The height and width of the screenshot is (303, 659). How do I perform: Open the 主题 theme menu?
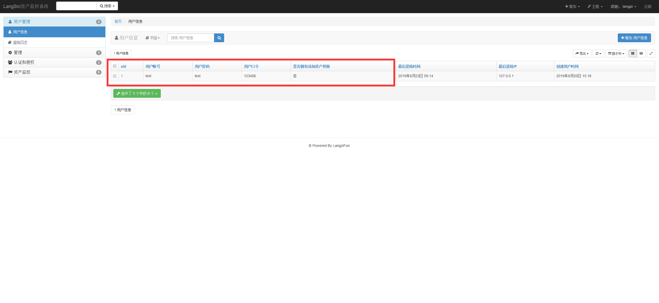click(x=595, y=6)
